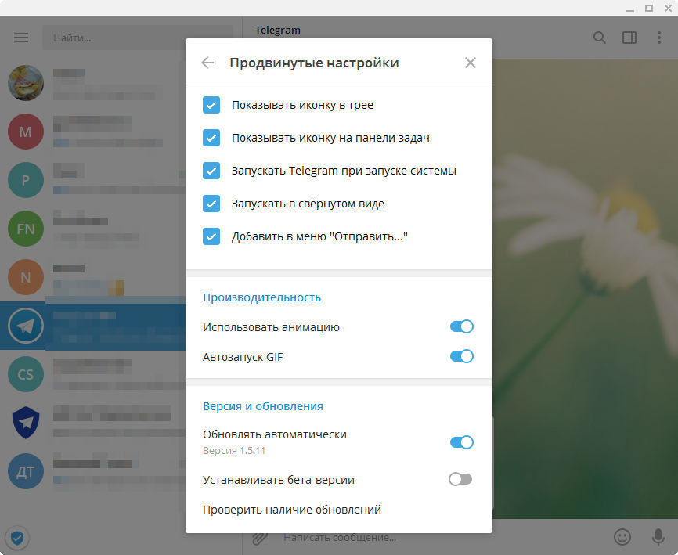Click the Производительность section heading
Viewport: 678px width, 555px height.
(x=261, y=297)
